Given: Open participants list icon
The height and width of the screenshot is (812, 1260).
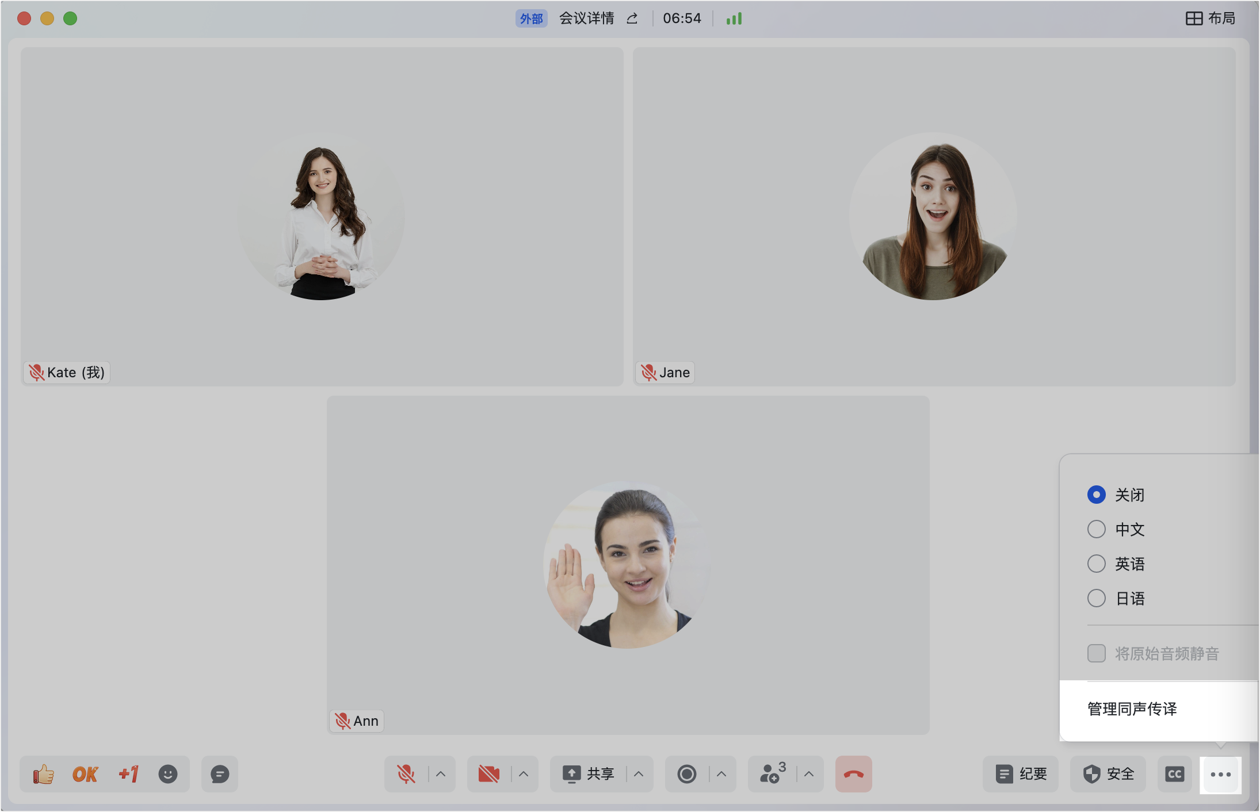Looking at the screenshot, I should 772,773.
